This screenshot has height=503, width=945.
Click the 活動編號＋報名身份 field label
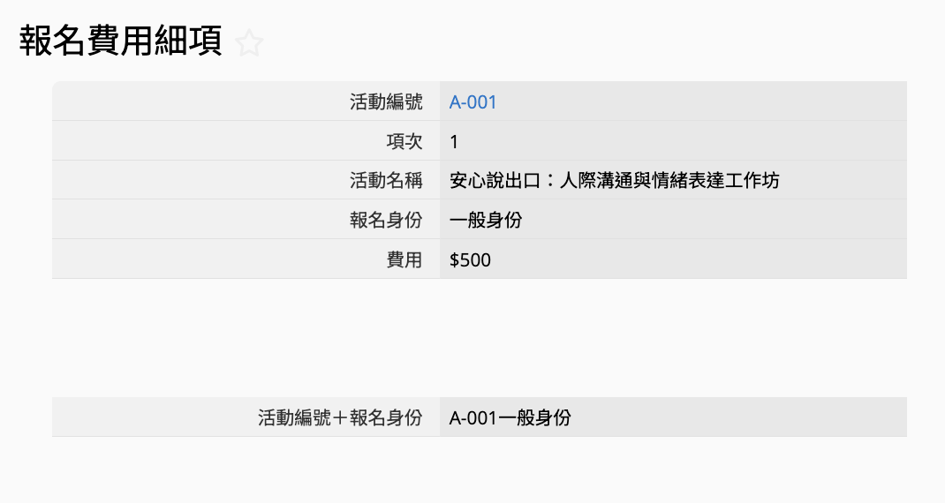coord(340,417)
